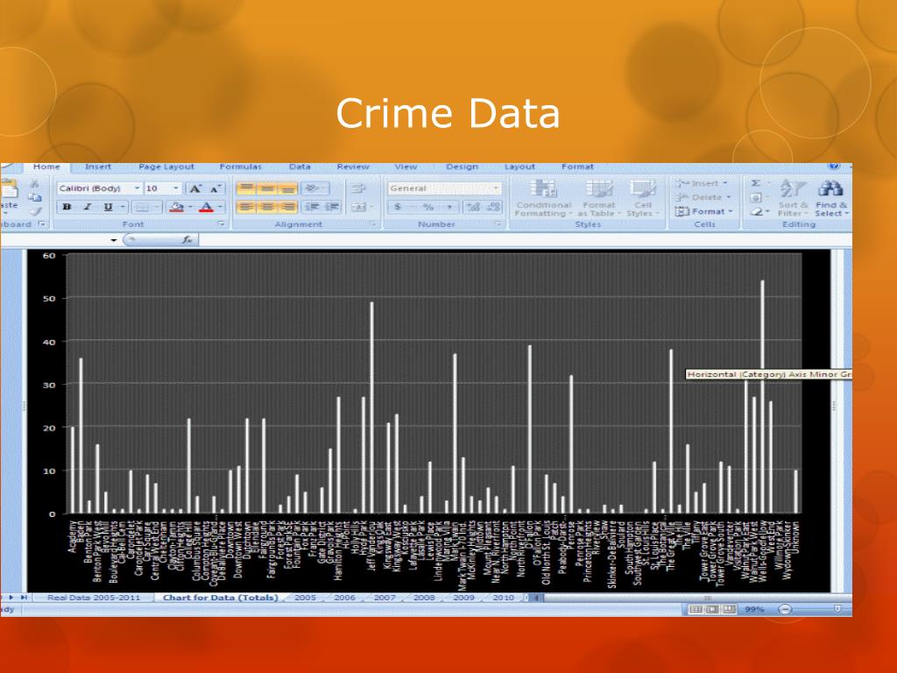Screen dimensions: 897x673
Task: Toggle Middle Align
Action: click(x=266, y=188)
